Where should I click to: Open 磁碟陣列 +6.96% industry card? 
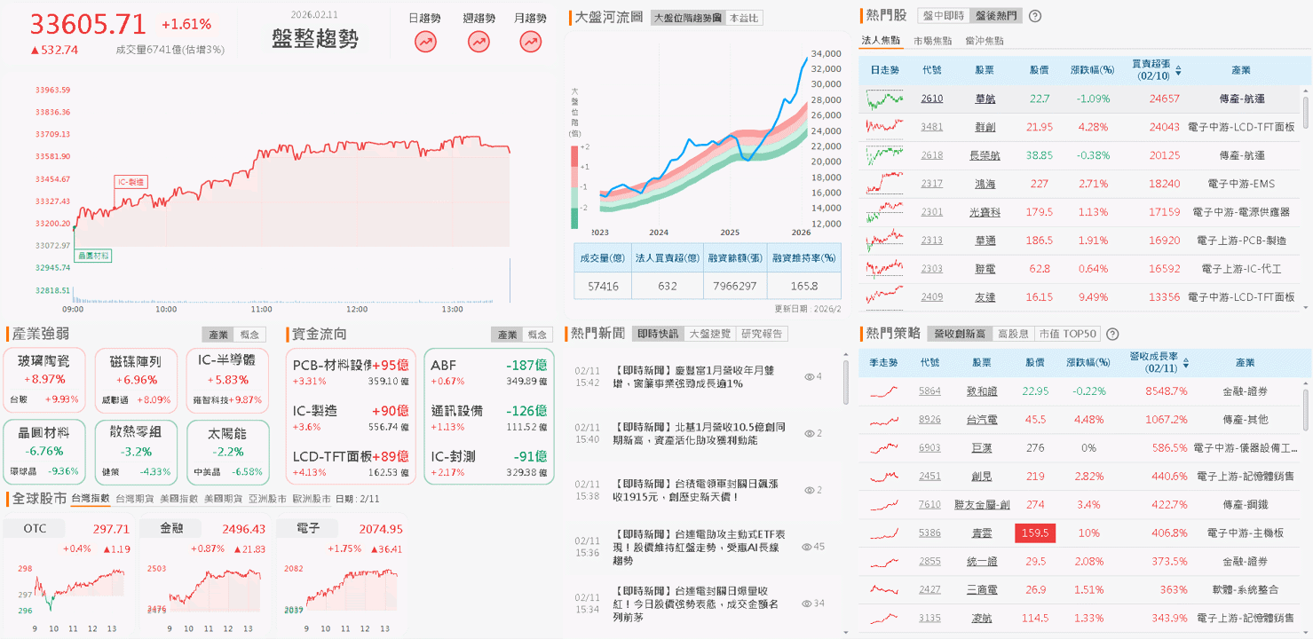coord(135,380)
